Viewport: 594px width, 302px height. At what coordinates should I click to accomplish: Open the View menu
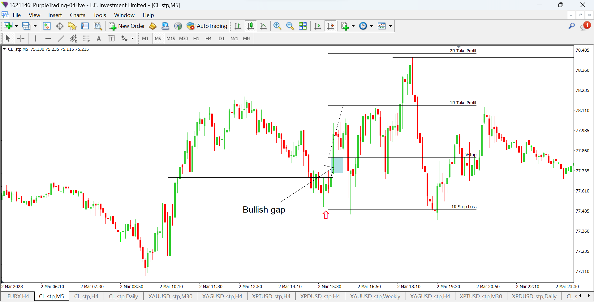[34, 15]
